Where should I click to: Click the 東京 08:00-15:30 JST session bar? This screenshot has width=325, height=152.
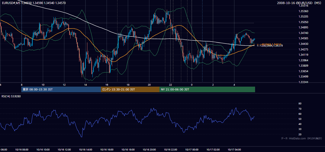[x=61, y=89]
